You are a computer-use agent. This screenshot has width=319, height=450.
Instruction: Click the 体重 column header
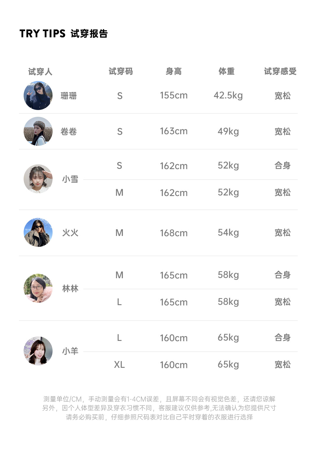point(227,71)
